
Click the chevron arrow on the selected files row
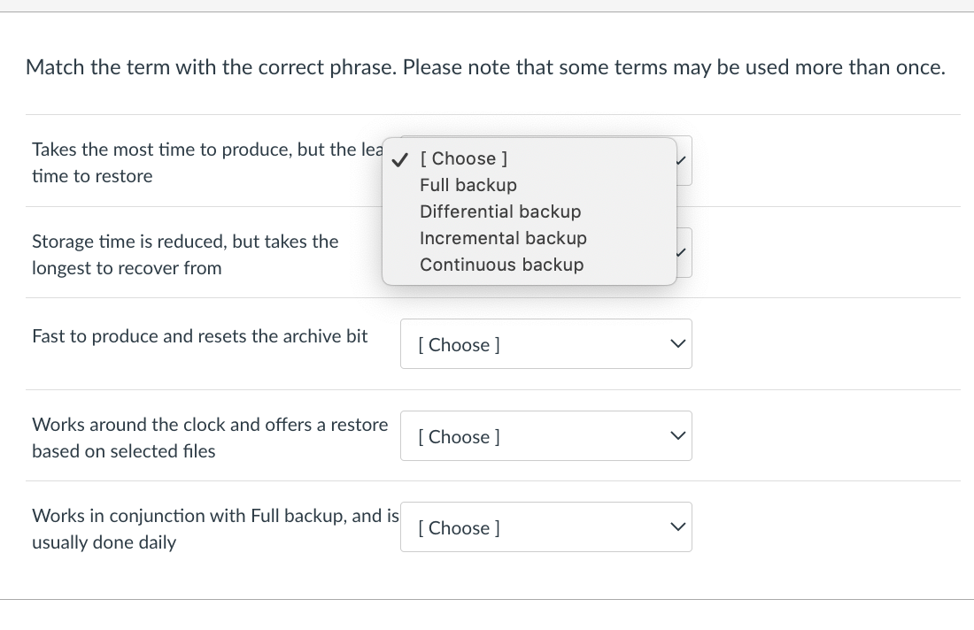tap(678, 436)
